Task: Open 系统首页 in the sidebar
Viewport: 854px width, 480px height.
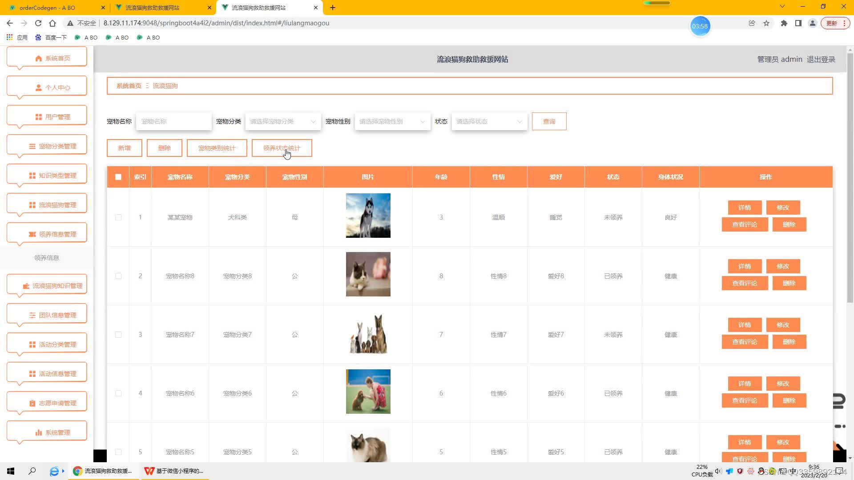Action: pyautogui.click(x=47, y=58)
